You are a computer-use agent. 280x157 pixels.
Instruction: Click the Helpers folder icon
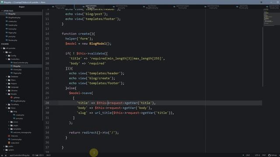(x=9, y=83)
